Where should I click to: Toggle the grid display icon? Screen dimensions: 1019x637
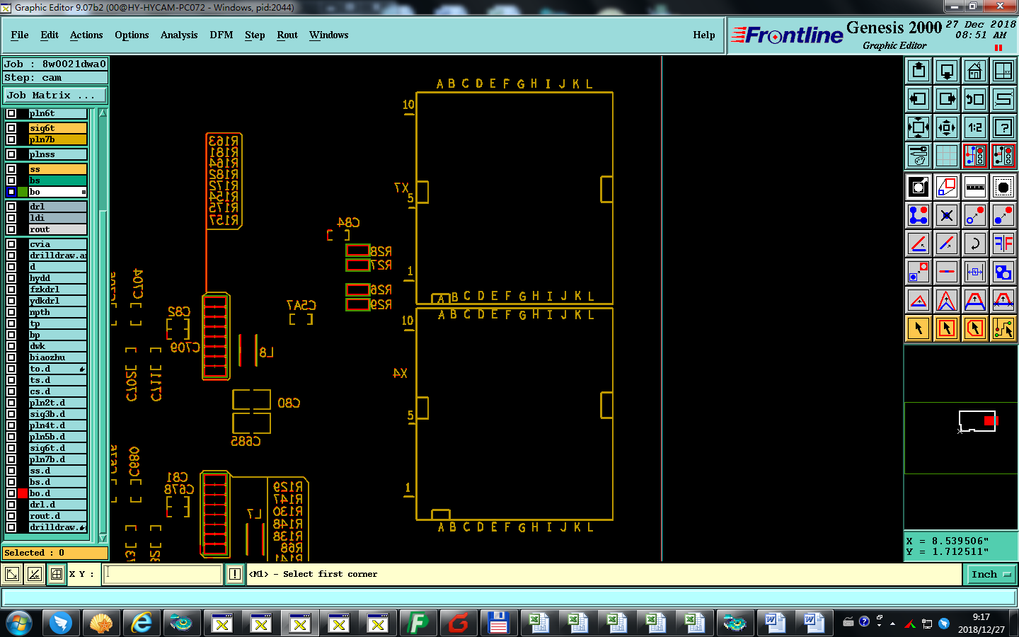coord(947,156)
